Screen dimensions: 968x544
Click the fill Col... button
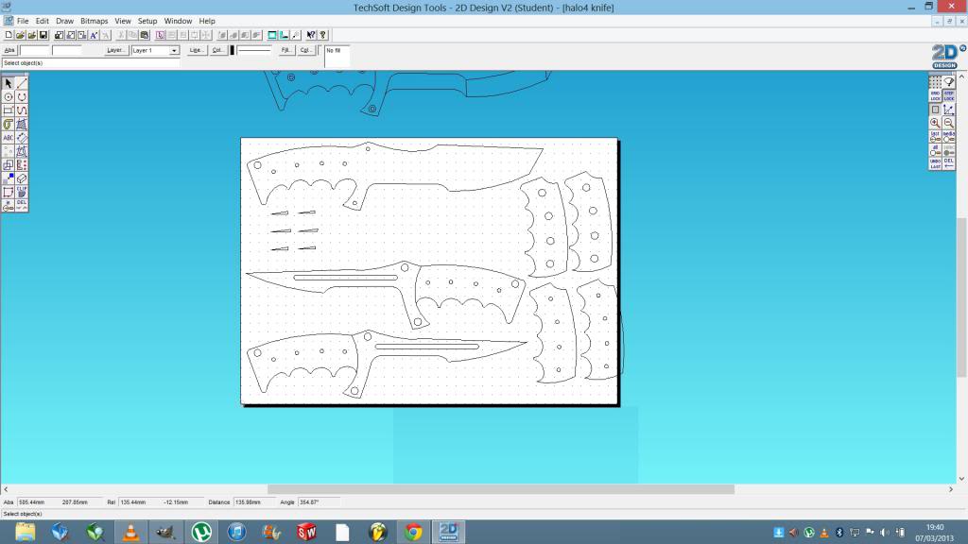tap(305, 50)
